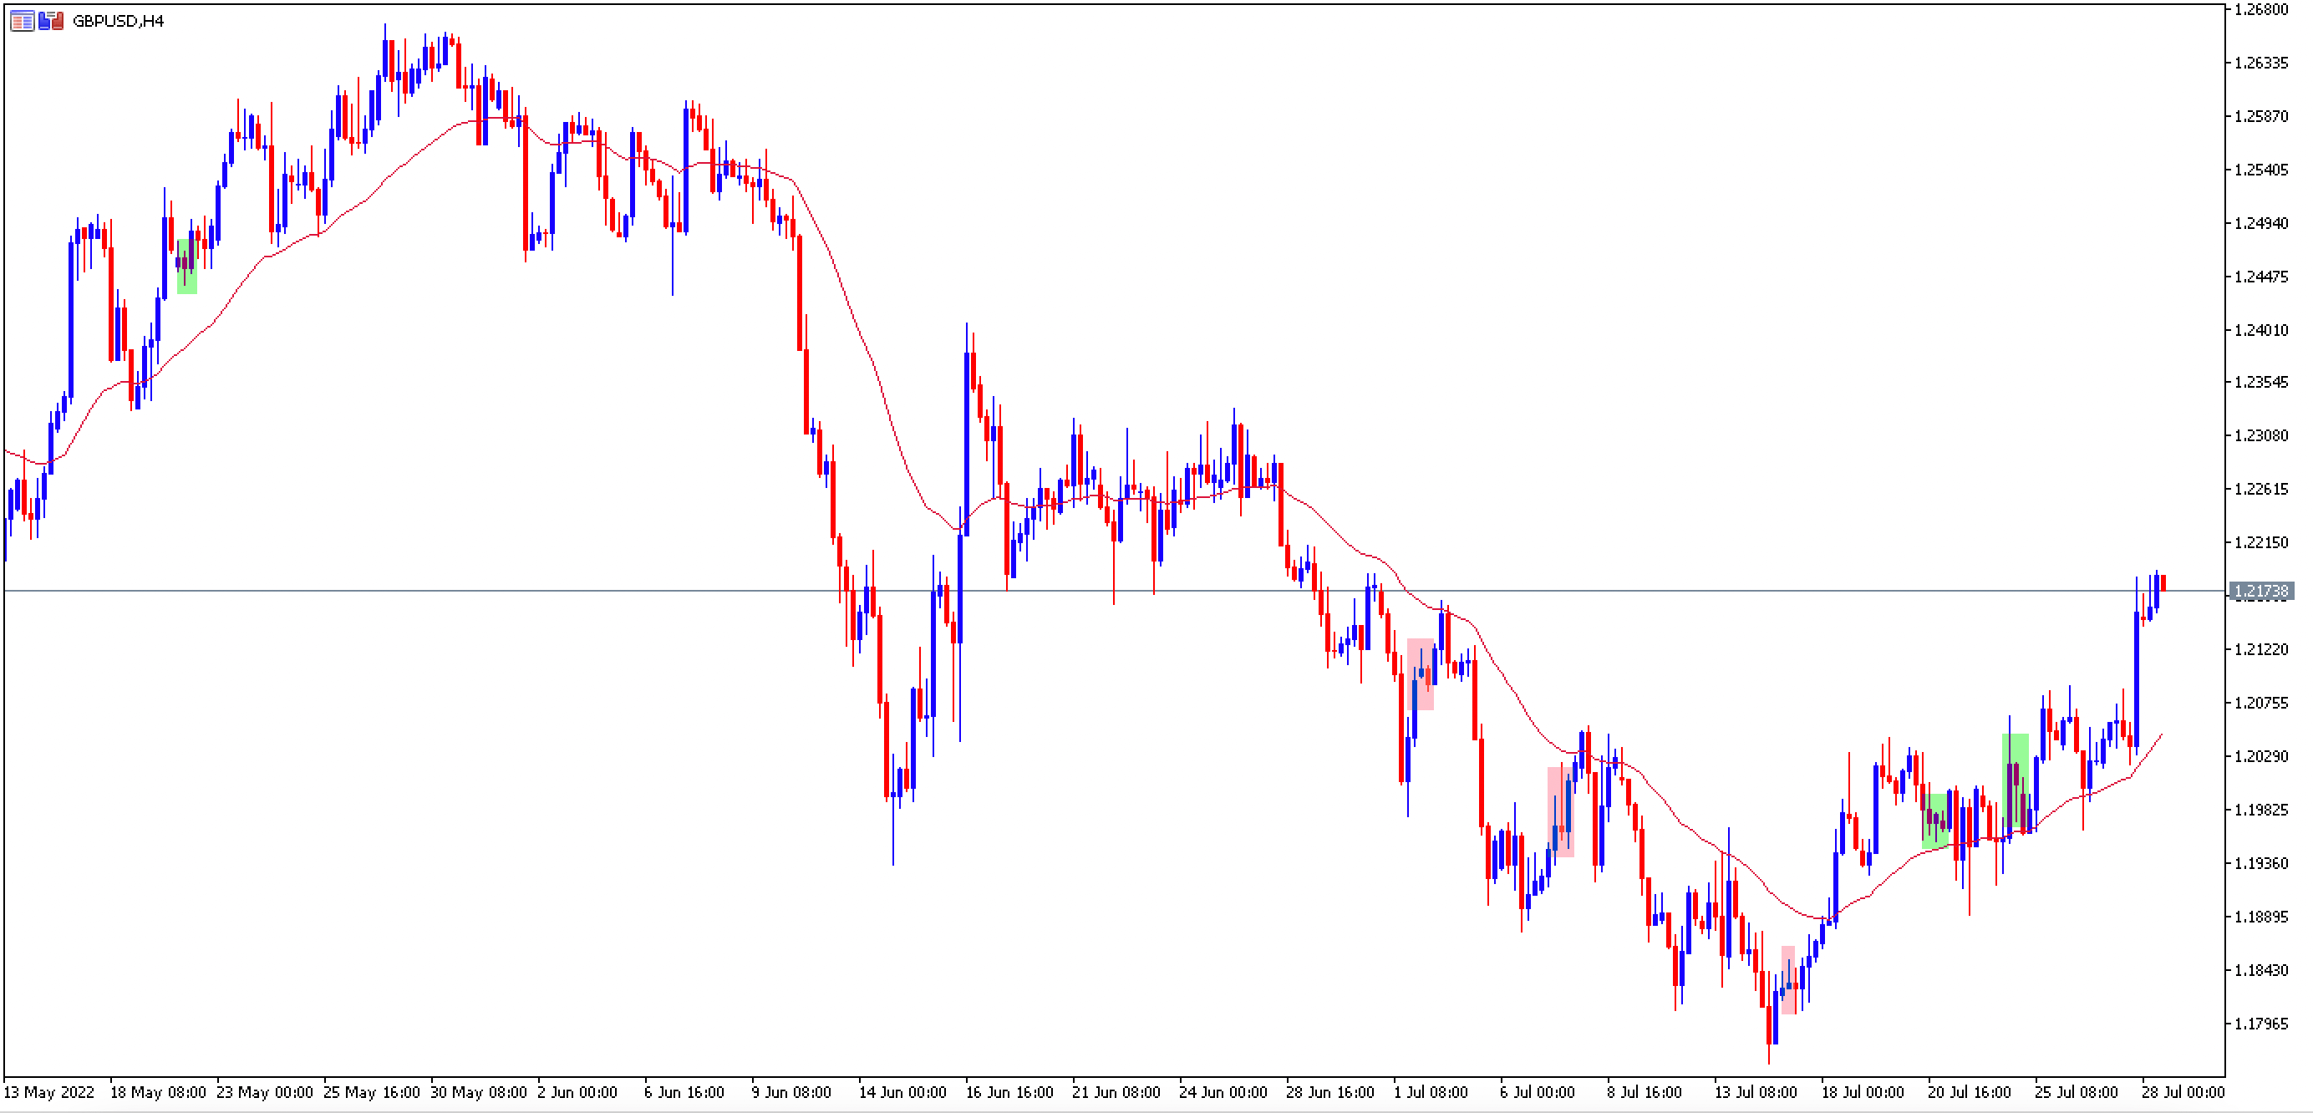Click the 1.24940 price scale label
Viewport: 2313px width, 1113px height.
2261,222
